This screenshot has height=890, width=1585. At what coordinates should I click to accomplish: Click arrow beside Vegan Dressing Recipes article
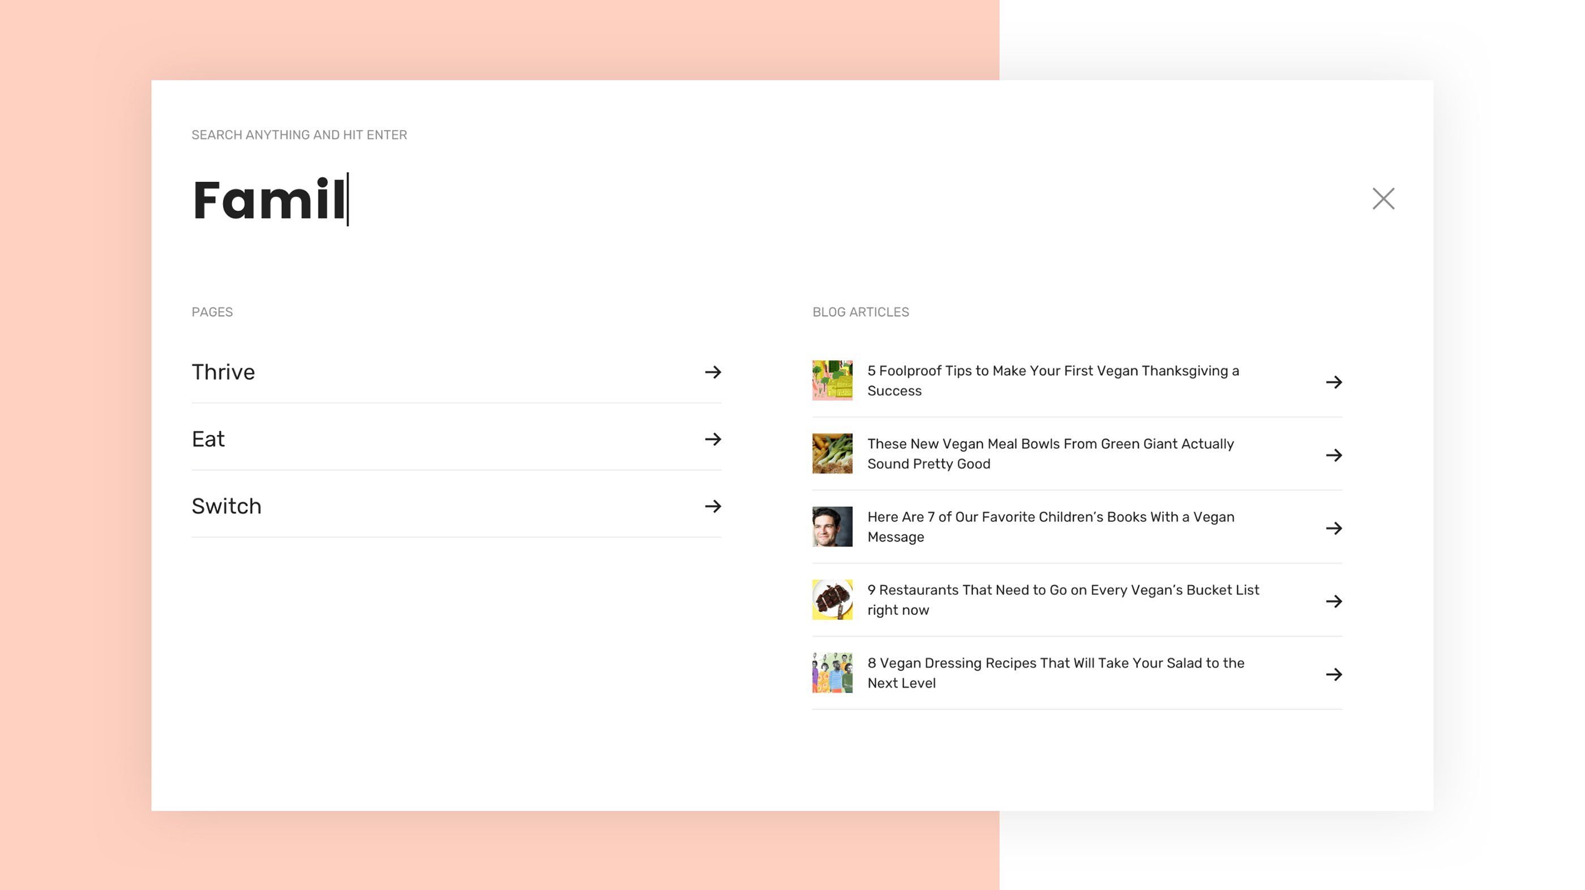(1333, 674)
